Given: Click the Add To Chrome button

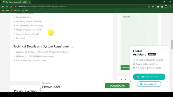Looking at the screenshot, I should coord(149,77).
